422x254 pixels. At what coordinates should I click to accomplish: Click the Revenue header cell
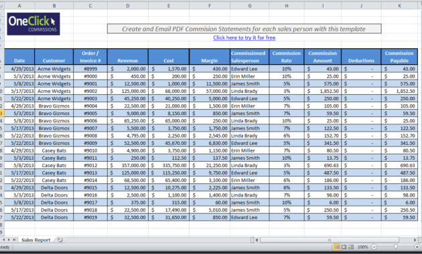(x=127, y=57)
